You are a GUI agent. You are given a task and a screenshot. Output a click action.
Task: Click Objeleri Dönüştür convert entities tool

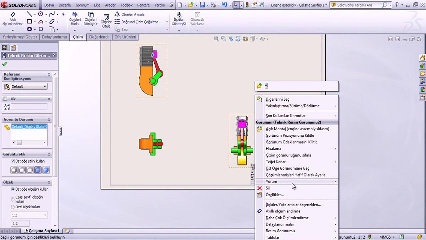click(90, 19)
